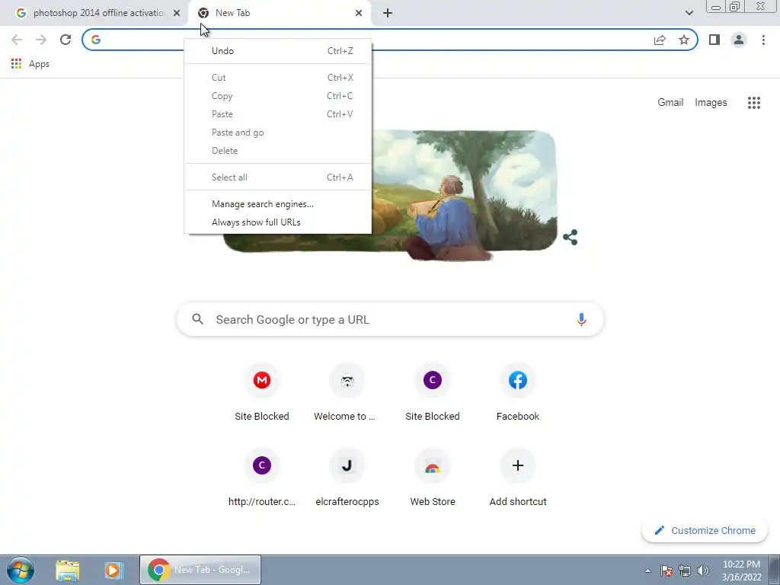Open the Chrome three-dot menu
Screen dimensions: 780x585
(763, 40)
